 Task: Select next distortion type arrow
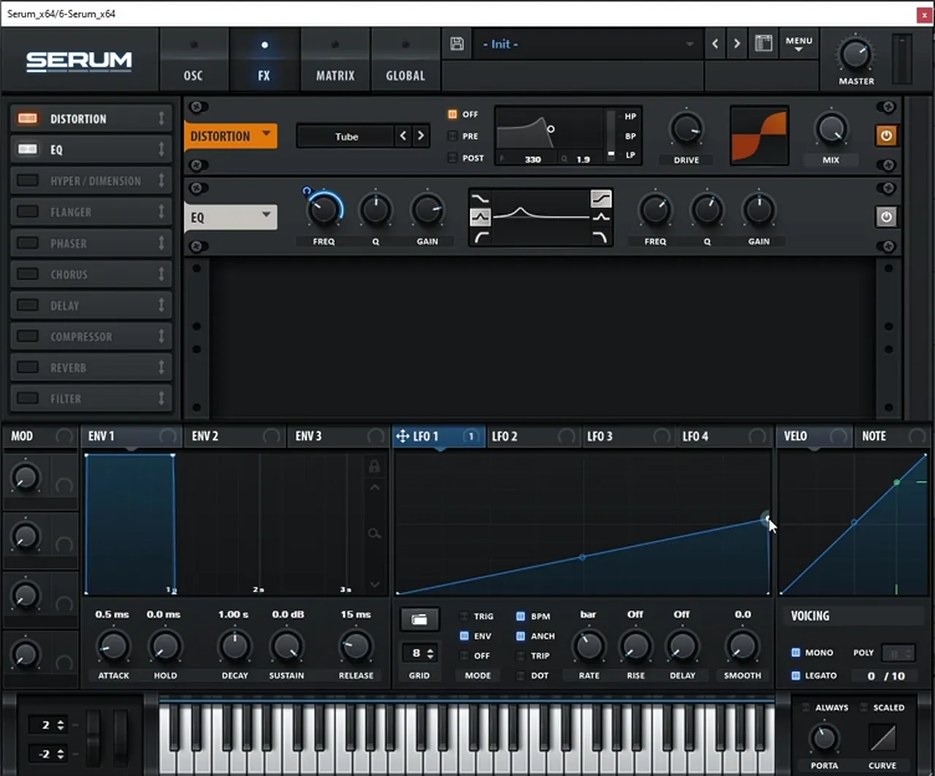(x=420, y=136)
